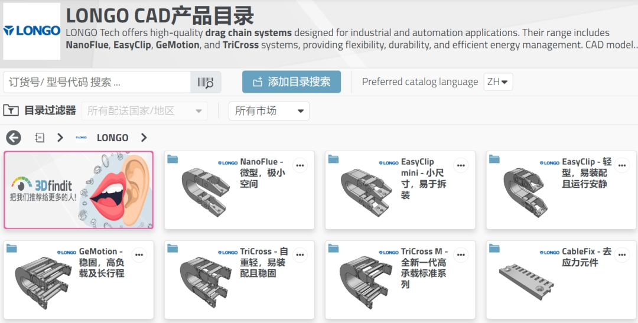Click the order number search field
Screen dimensions: 638x323
point(97,82)
